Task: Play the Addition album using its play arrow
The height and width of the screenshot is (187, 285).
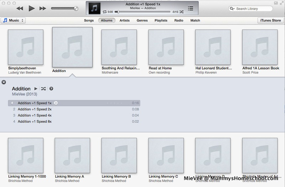Action: 36,89
